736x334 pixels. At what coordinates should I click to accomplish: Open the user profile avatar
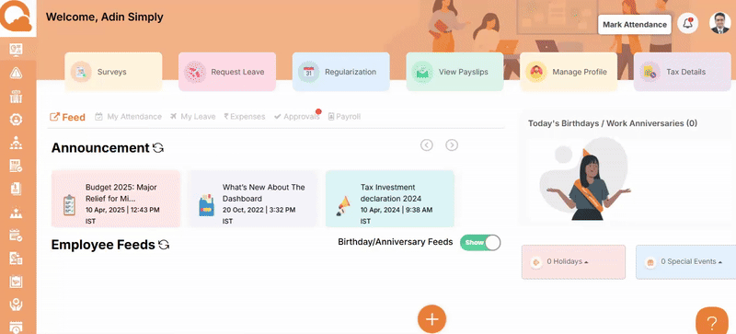(x=719, y=24)
